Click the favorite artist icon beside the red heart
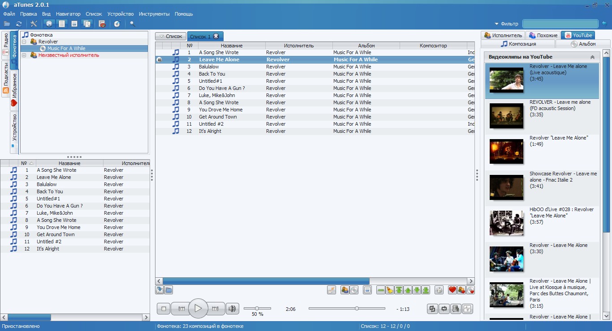The height and width of the screenshot is (331, 612). (x=461, y=290)
